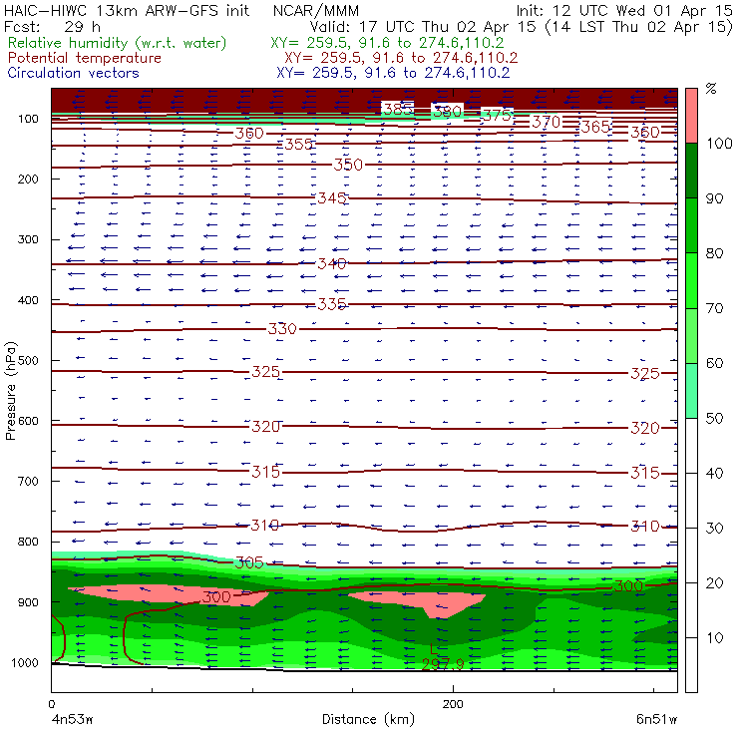The image size is (738, 738).
Task: Click the green 'Relative humidity (w.r.t. water)' legend
Action: click(x=118, y=43)
